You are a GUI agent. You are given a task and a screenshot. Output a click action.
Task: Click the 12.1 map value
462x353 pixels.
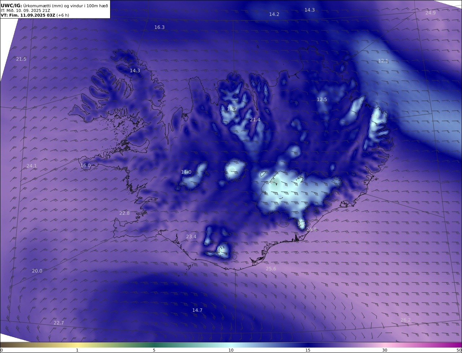click(383, 61)
